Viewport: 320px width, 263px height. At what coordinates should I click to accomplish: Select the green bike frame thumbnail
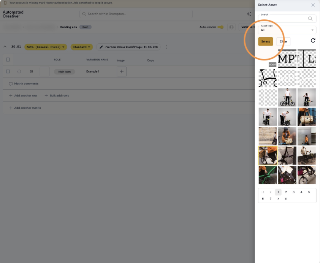point(268,175)
